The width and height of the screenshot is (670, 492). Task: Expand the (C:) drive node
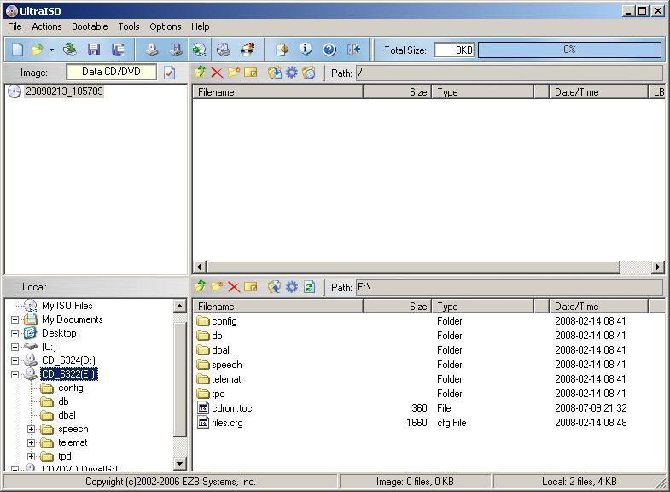(15, 347)
